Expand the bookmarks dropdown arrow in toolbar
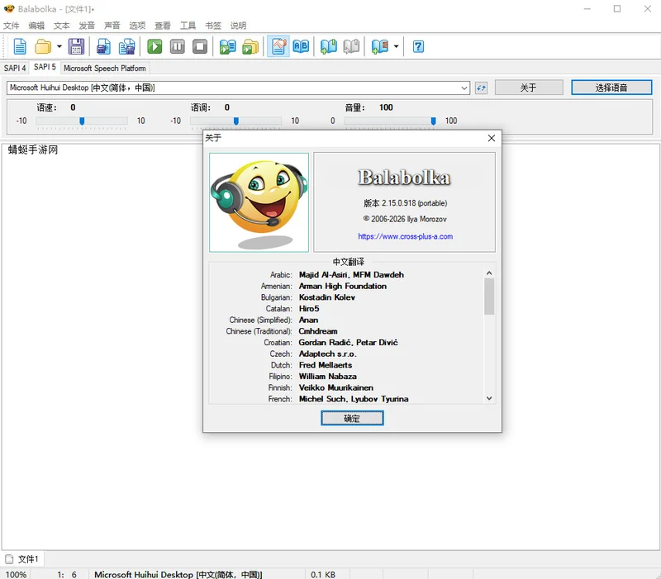Image resolution: width=661 pixels, height=579 pixels. 396,46
